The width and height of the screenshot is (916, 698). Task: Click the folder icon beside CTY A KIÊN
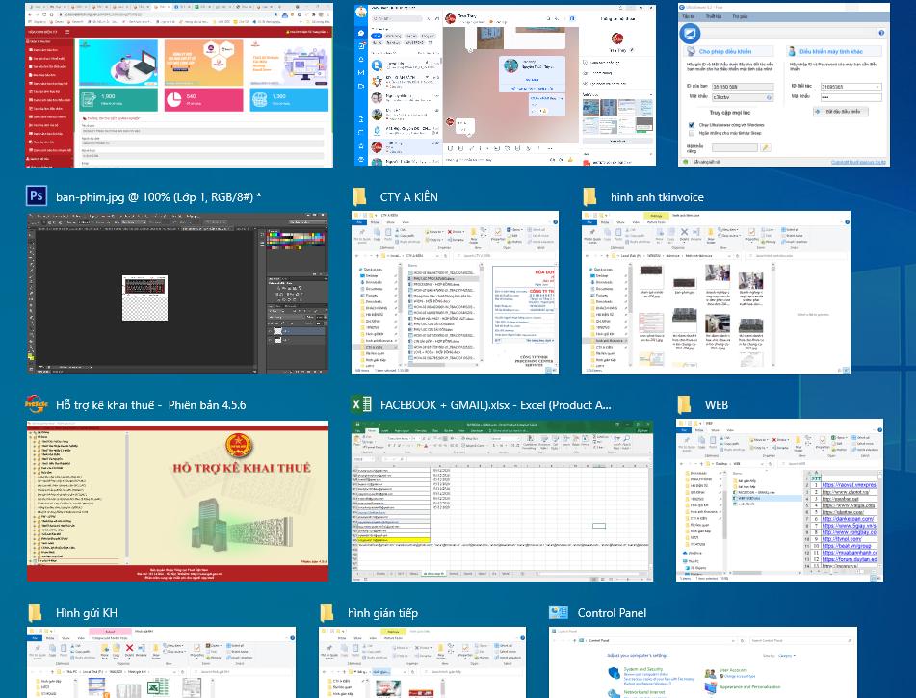tap(360, 196)
